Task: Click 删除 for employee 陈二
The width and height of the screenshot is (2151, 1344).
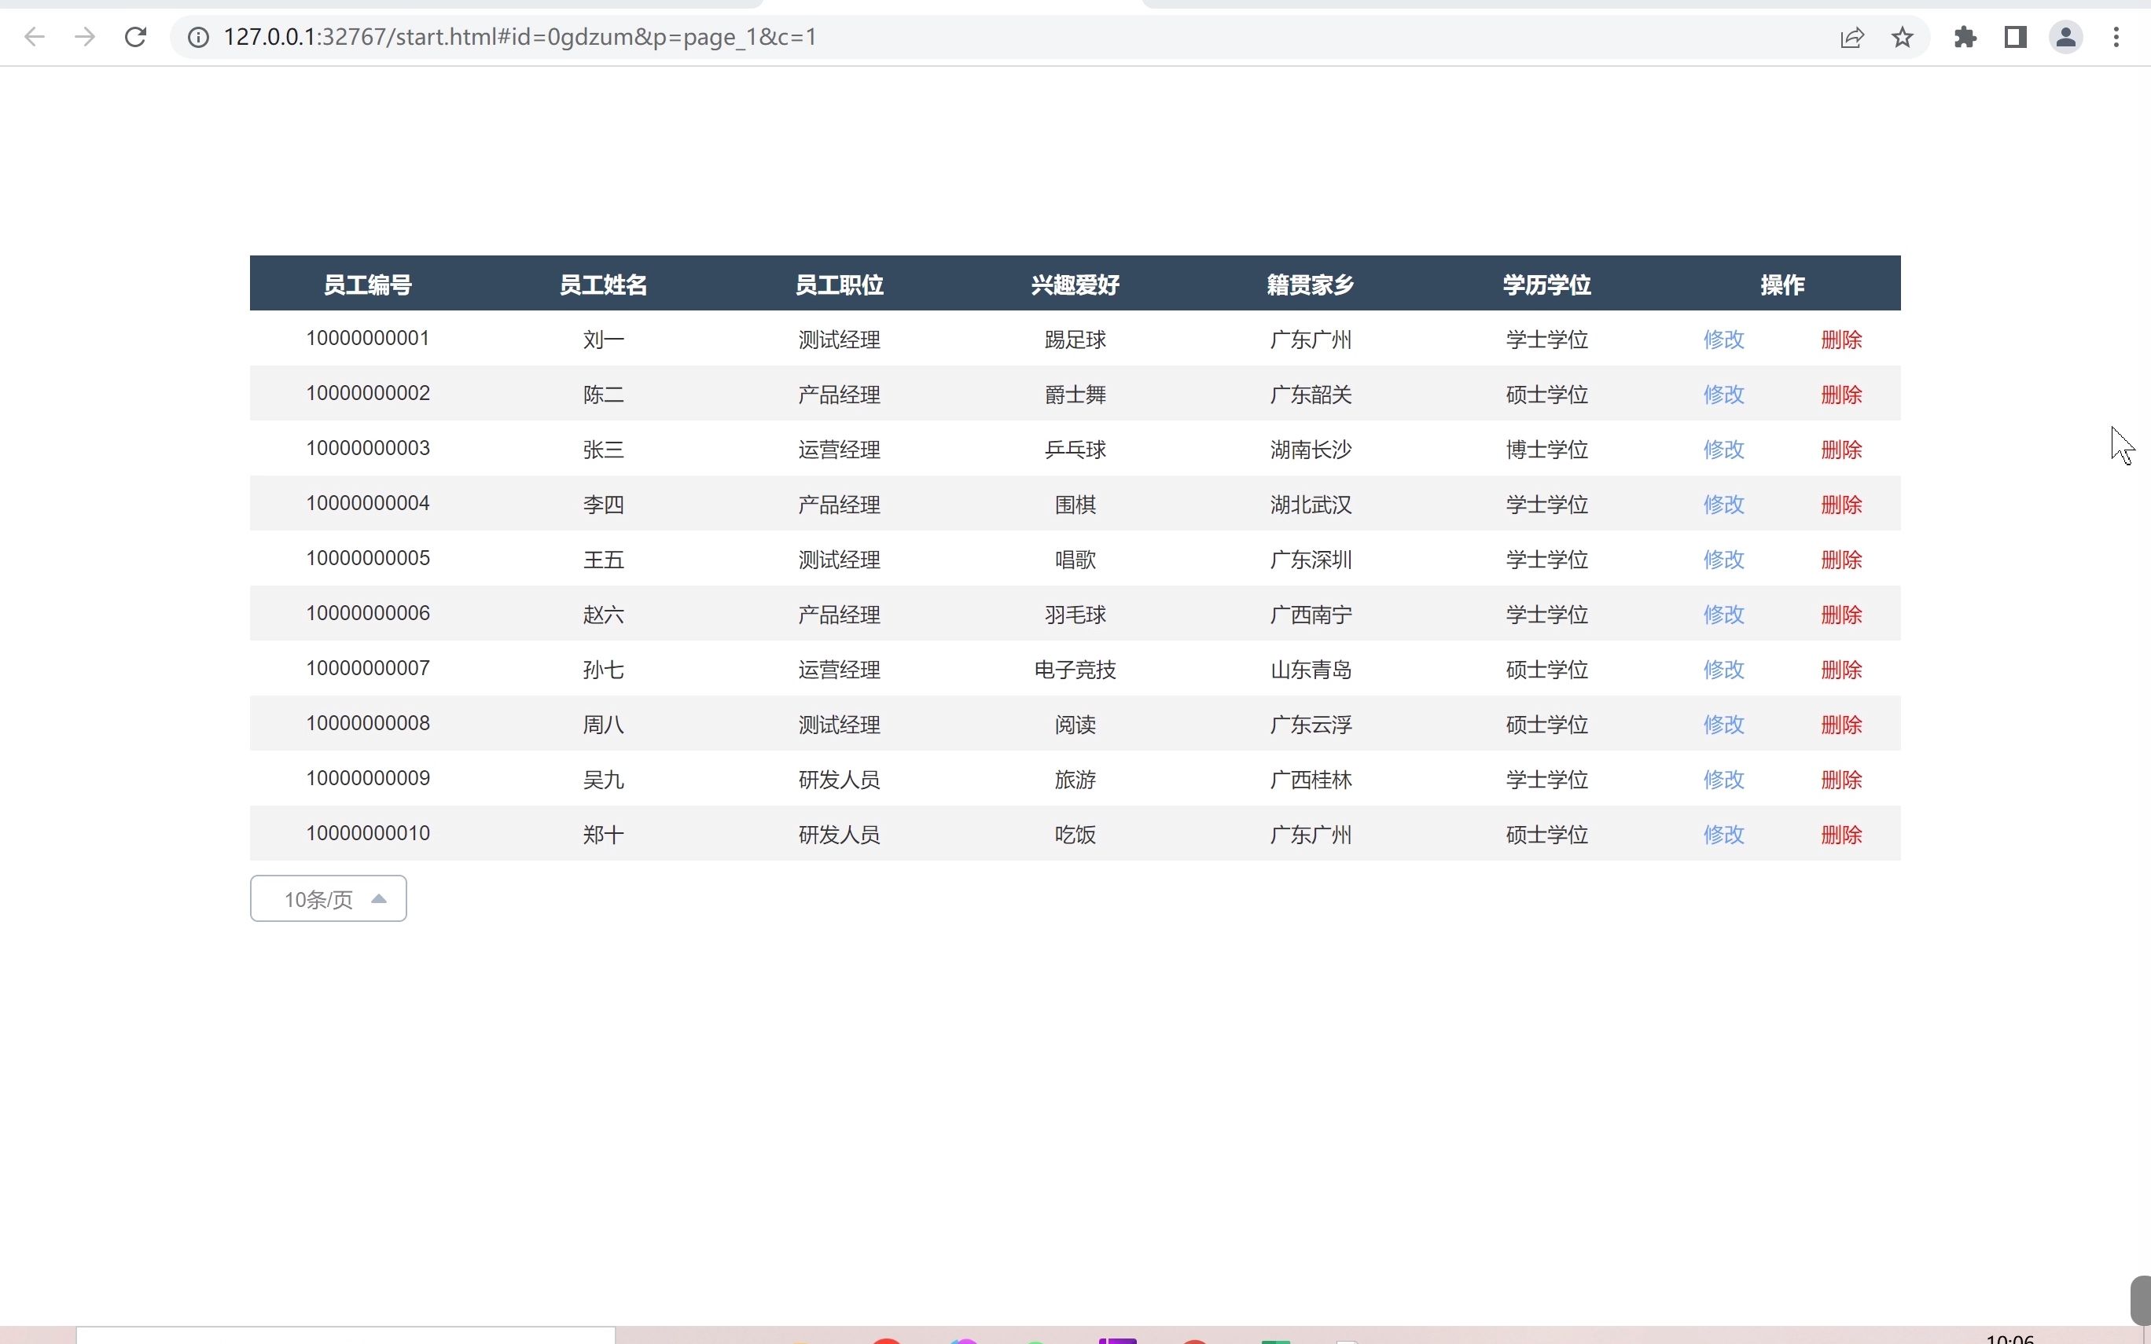Action: [1840, 395]
